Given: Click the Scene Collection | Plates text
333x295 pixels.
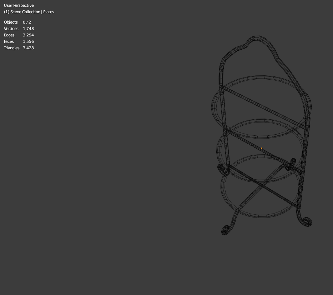Looking at the screenshot, I should click(x=29, y=12).
